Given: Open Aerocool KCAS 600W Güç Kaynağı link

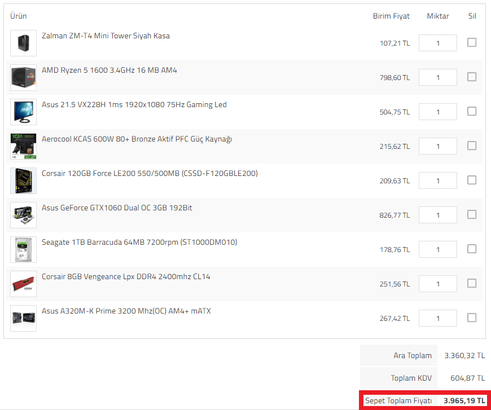Looking at the screenshot, I should tap(137, 139).
